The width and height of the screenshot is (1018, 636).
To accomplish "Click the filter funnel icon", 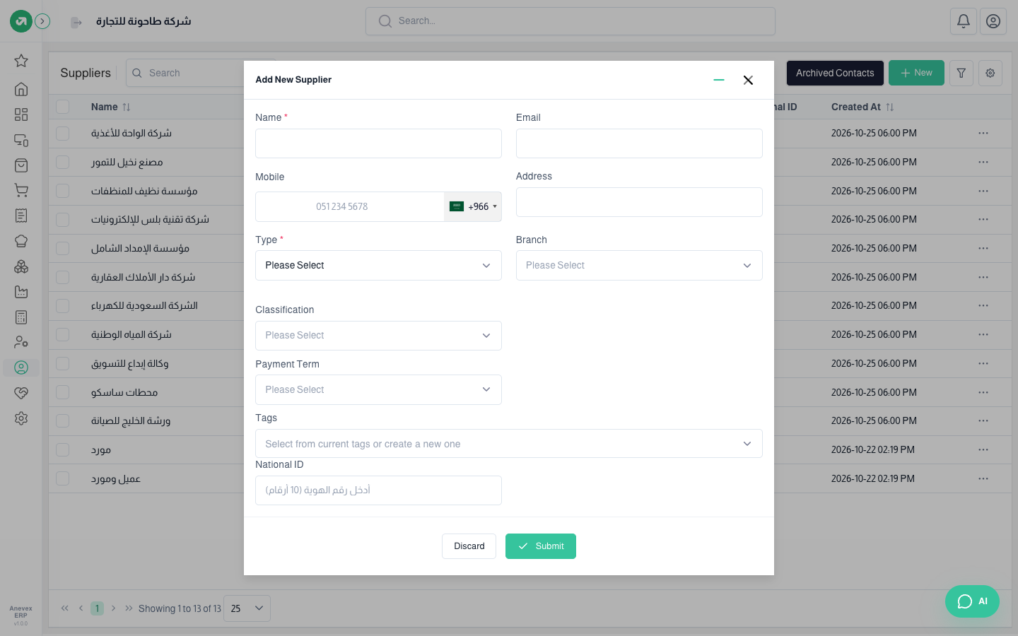I will click(961, 73).
